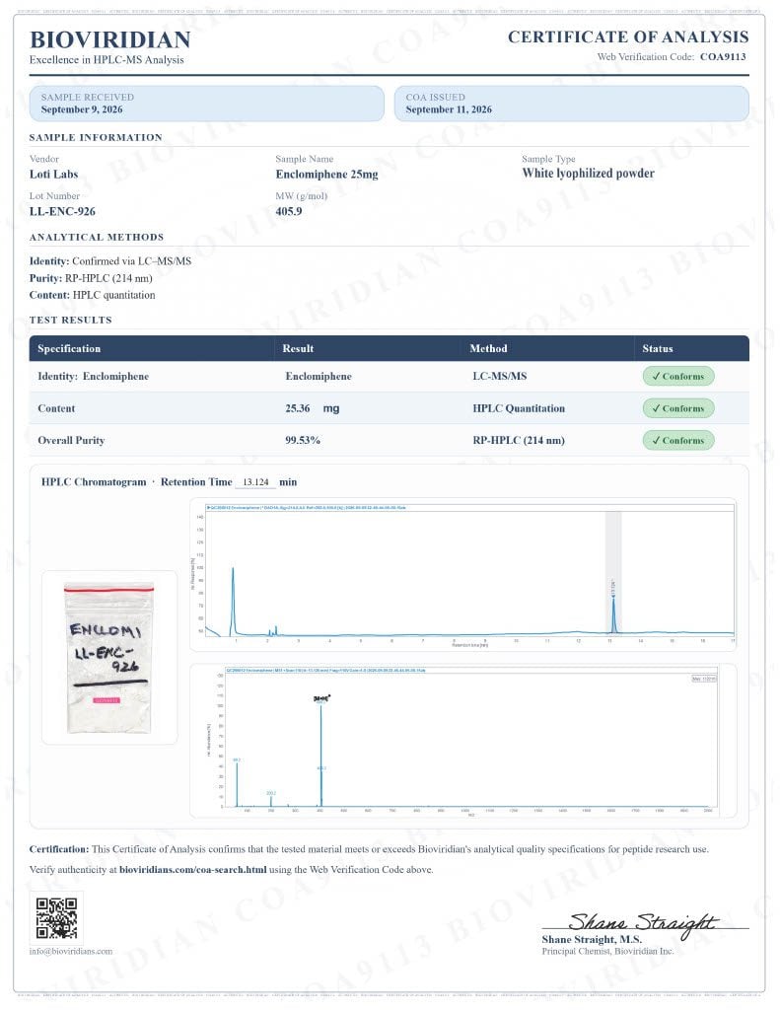This screenshot has height=1010, width=780.
Task: Click the Conforms badge in the Identity row
Action: (678, 376)
